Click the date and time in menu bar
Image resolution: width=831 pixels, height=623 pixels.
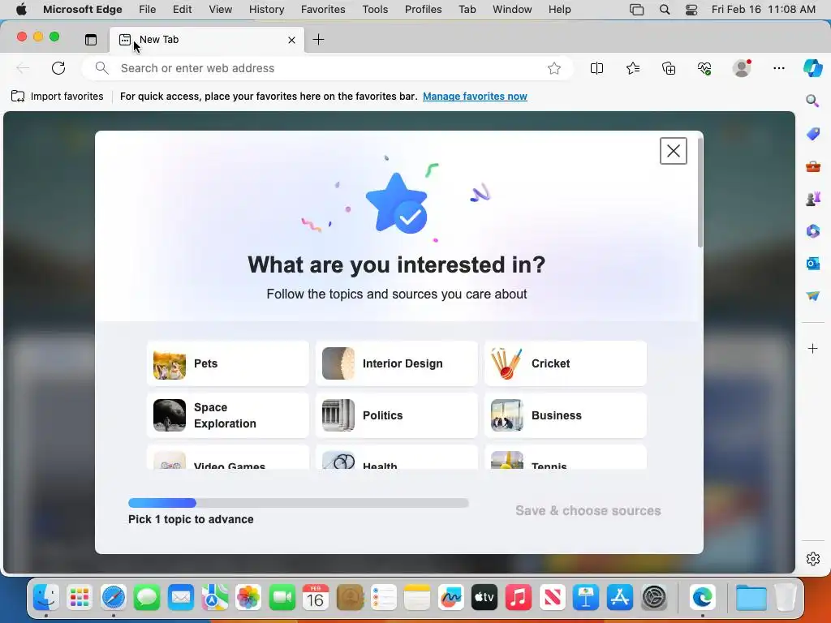click(x=763, y=9)
